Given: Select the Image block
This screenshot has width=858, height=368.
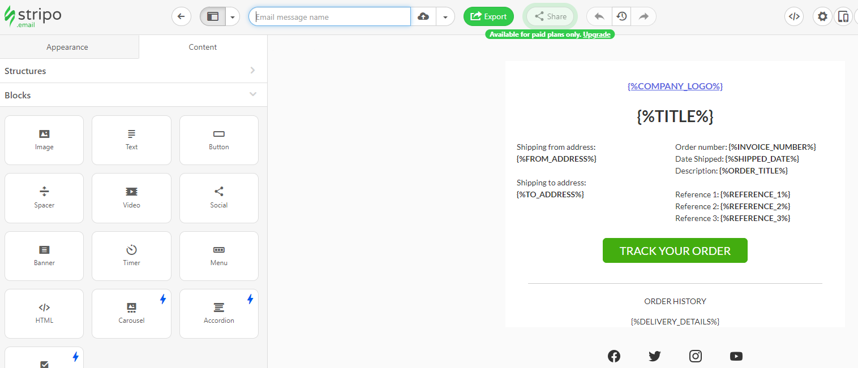Looking at the screenshot, I should 44,140.
